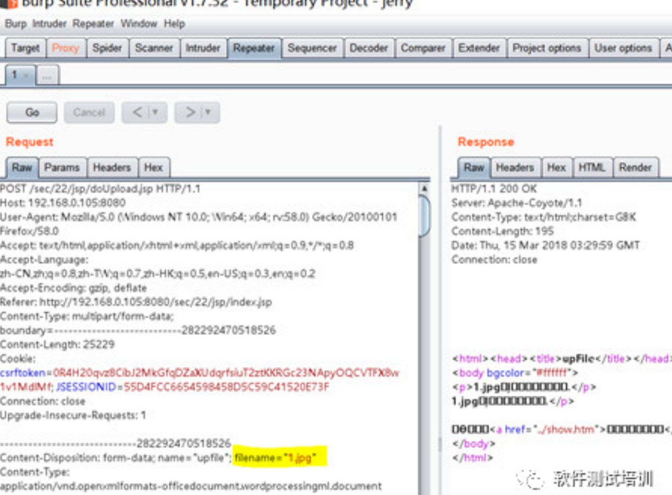Click the Content-Length: 25229 line
Viewport: 672px width, 495px height.
[57, 345]
